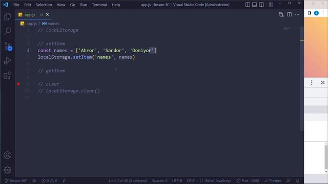Toggle the primary side bar layout icon
Image resolution: width=328 pixels, height=184 pixels.
248,5
